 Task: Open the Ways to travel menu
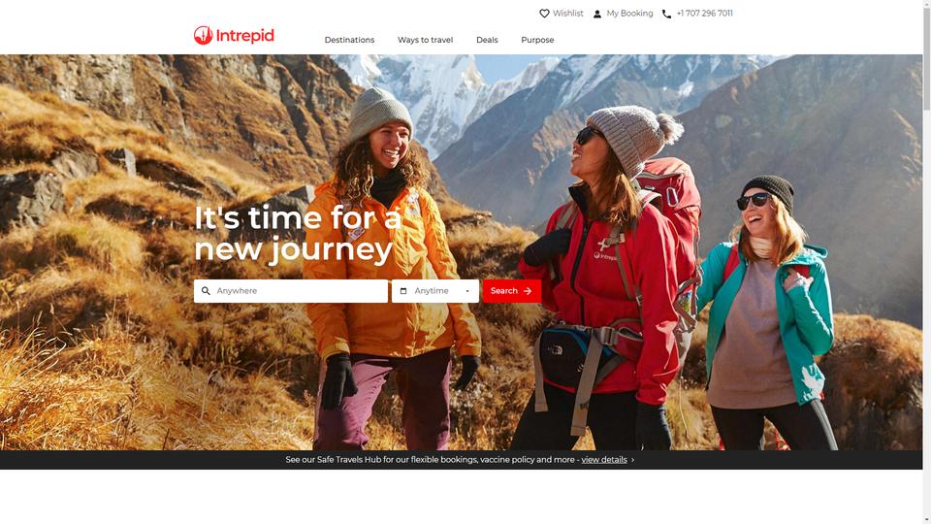425,40
